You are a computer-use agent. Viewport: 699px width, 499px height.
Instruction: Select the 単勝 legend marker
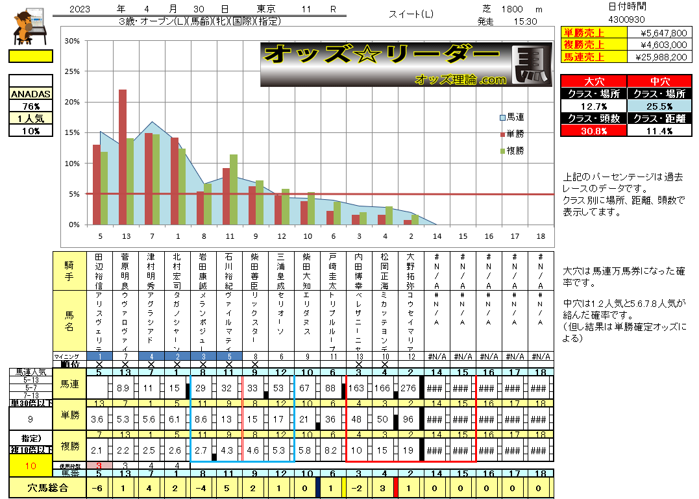502,134
